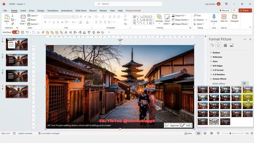Open the Shape Effects dropdown
Screen dimensions: 254x143
(x=180, y=24)
